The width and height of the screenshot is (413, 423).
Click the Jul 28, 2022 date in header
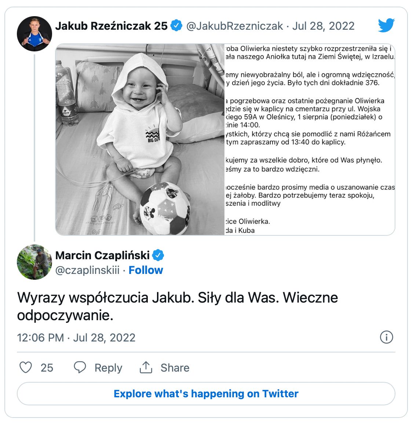tap(324, 26)
